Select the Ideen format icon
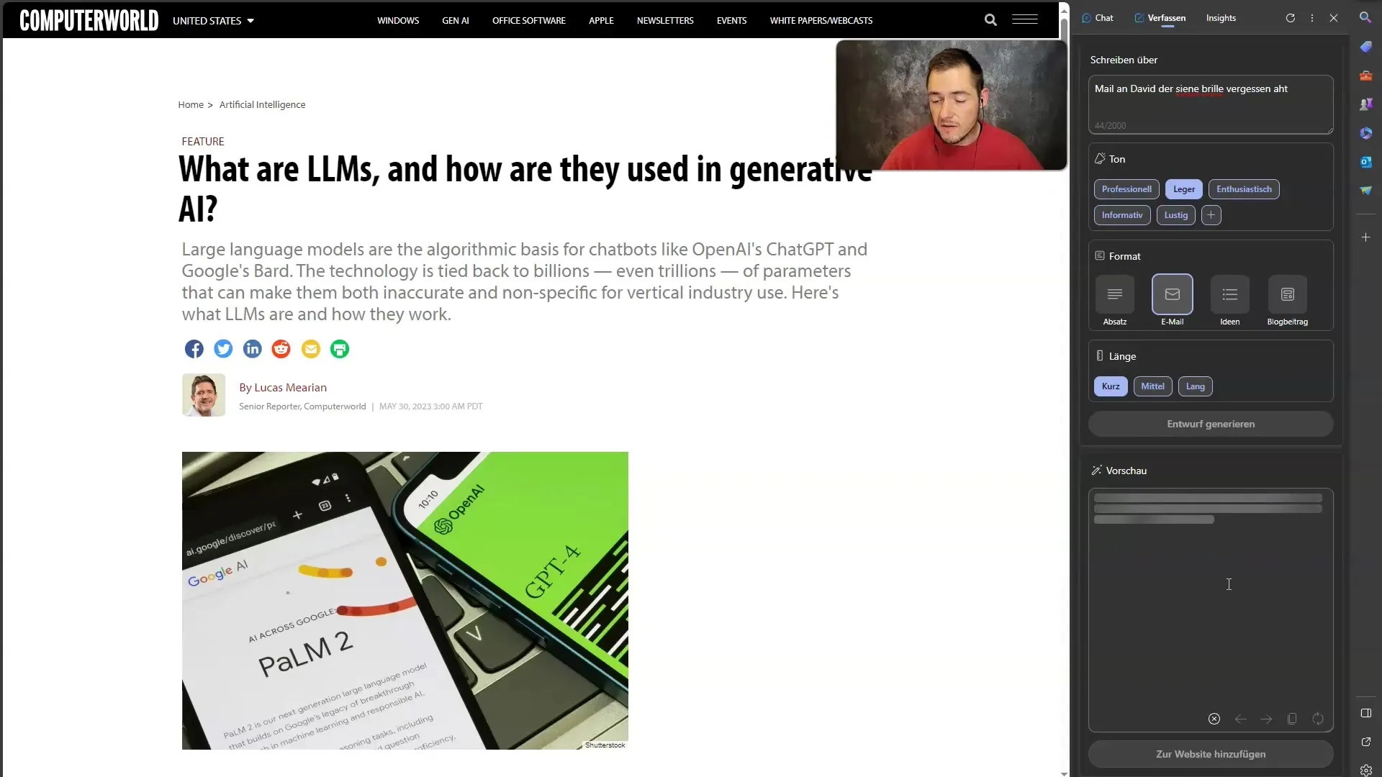The width and height of the screenshot is (1382, 777). pyautogui.click(x=1230, y=294)
